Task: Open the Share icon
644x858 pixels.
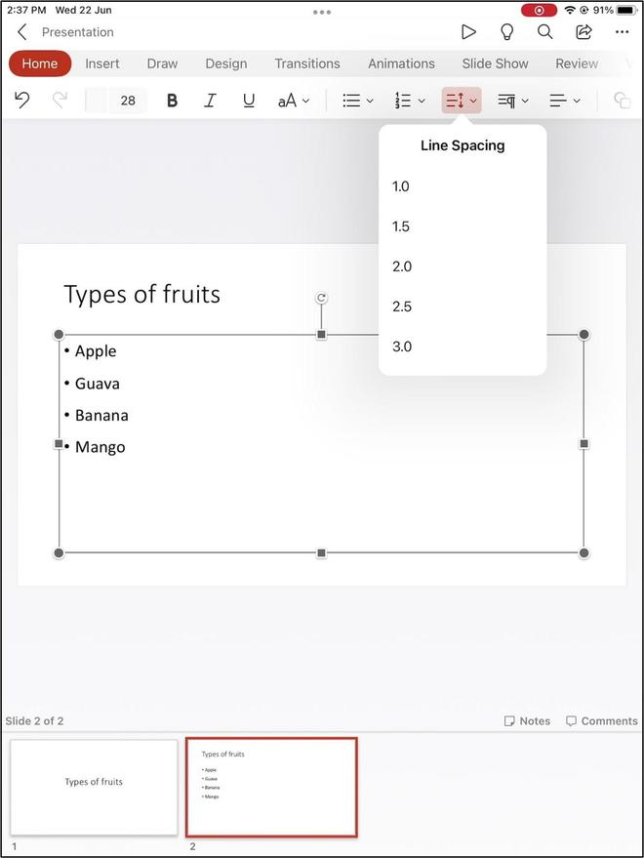Action: pyautogui.click(x=584, y=32)
